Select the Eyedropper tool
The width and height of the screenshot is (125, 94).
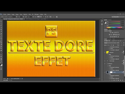1,32
